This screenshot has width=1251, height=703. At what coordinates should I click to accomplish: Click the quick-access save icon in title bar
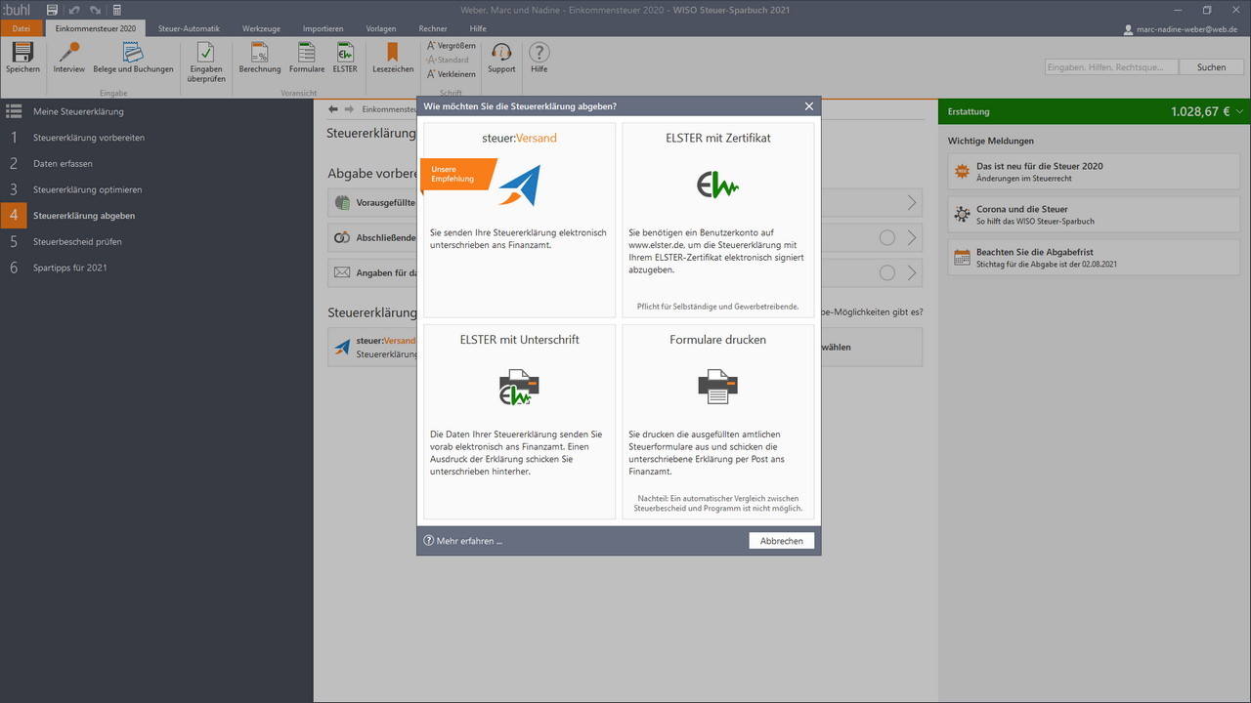tap(52, 10)
